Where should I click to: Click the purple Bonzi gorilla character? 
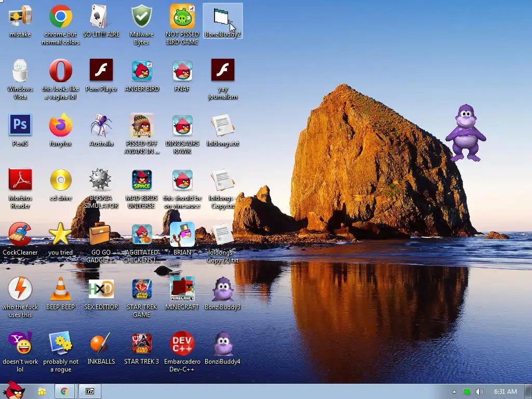coord(466,132)
